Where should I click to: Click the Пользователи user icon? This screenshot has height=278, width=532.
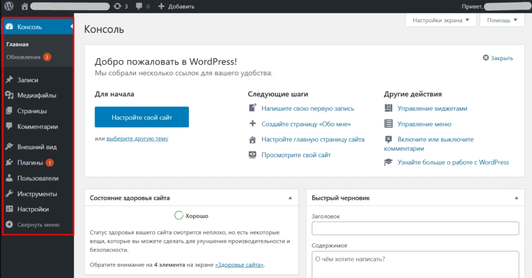(9, 178)
